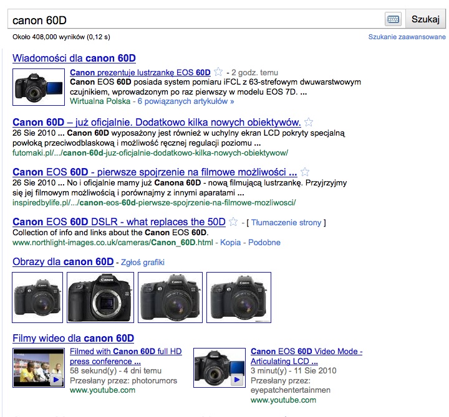Open Canon EOS 60D pierwsze spojrzenie result
The width and height of the screenshot is (449, 417).
(x=155, y=172)
